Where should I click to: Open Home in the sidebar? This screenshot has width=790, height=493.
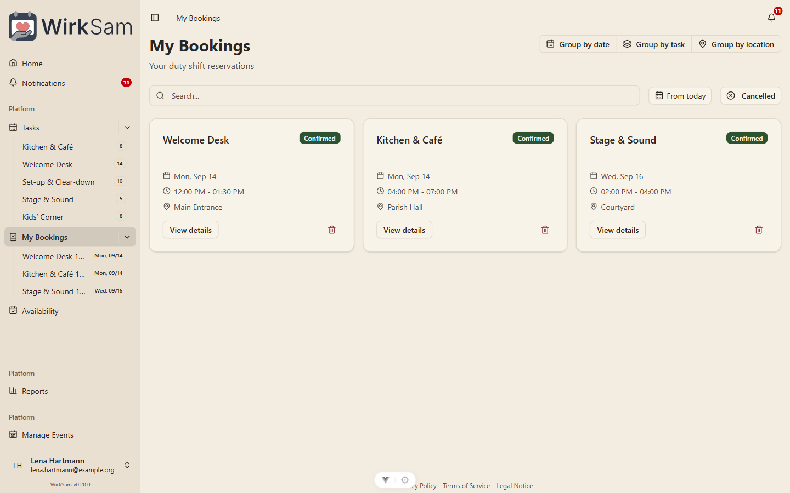(70, 64)
